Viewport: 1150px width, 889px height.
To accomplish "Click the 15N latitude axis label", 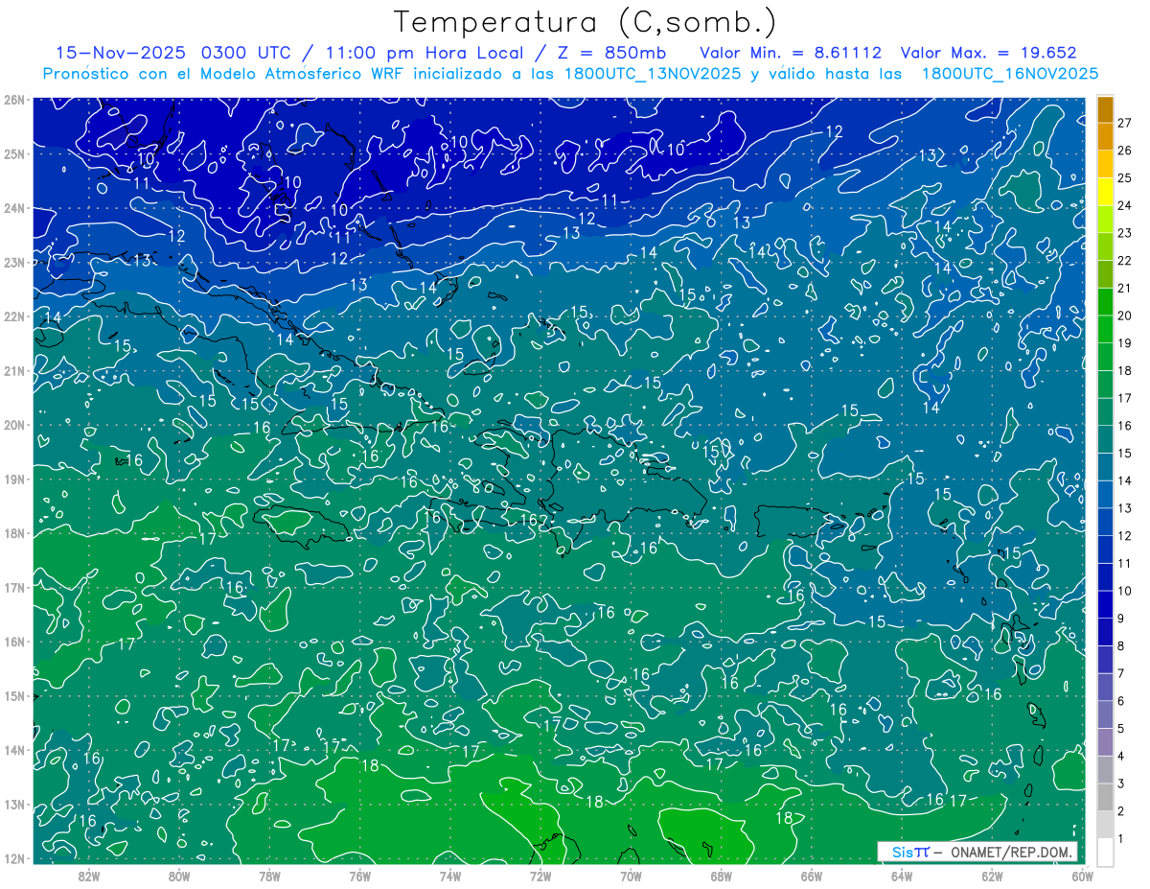I will [13, 695].
